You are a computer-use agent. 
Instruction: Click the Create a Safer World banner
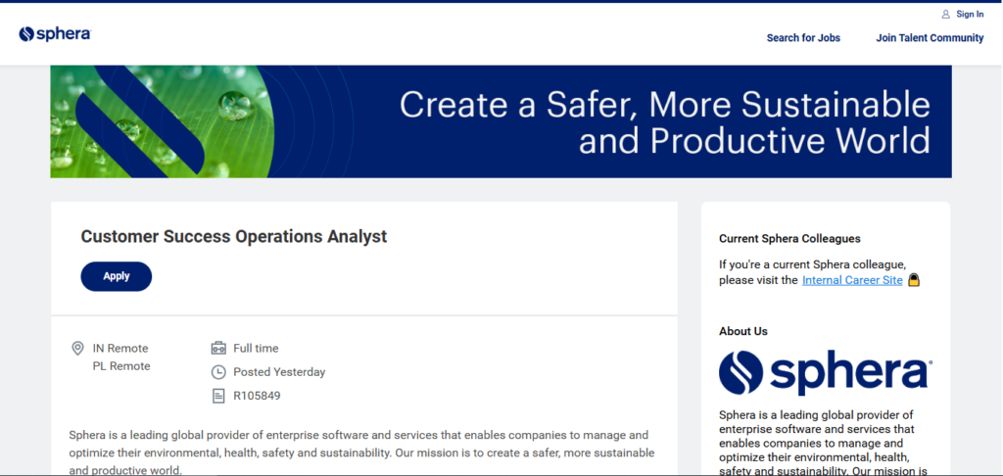tap(501, 121)
